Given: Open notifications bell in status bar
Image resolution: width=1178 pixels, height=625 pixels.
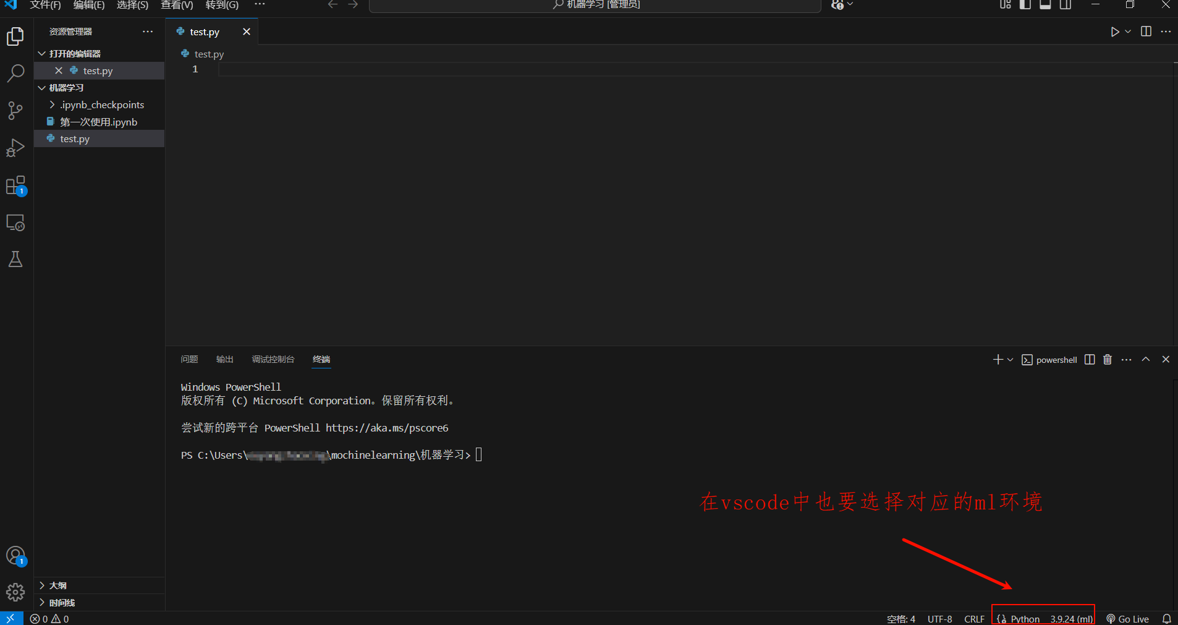Looking at the screenshot, I should point(1166,619).
